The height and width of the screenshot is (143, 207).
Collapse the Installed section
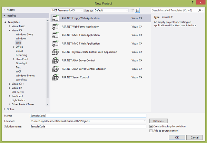pos(4,16)
